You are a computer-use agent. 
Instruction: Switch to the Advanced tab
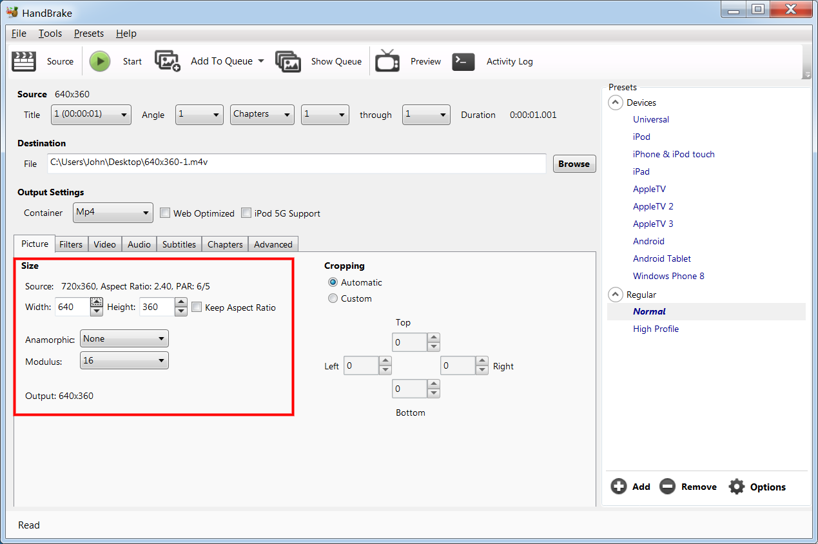pyautogui.click(x=273, y=244)
